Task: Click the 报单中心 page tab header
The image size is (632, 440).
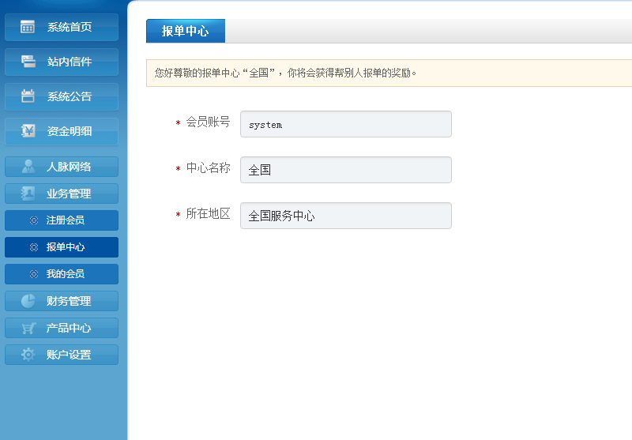Action: (186, 31)
